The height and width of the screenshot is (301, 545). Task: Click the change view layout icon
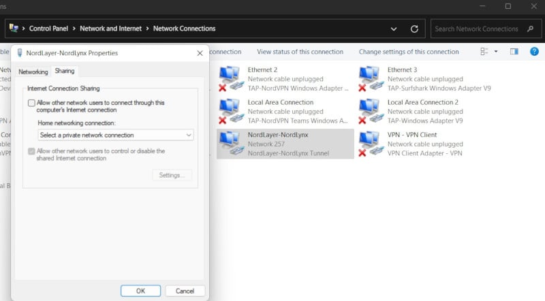(x=484, y=52)
